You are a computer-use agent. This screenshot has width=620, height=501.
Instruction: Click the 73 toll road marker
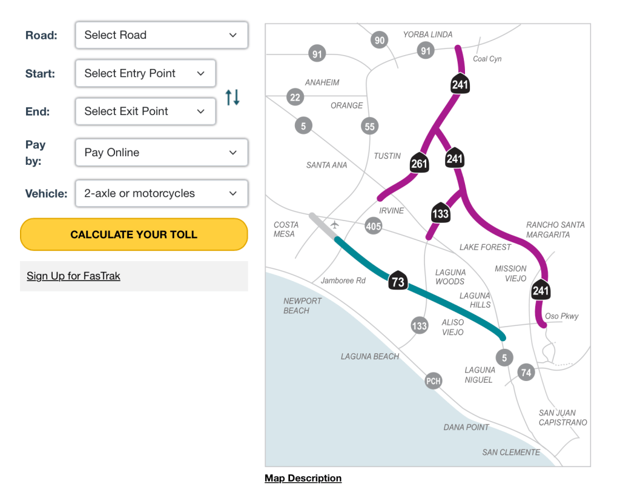pos(398,280)
